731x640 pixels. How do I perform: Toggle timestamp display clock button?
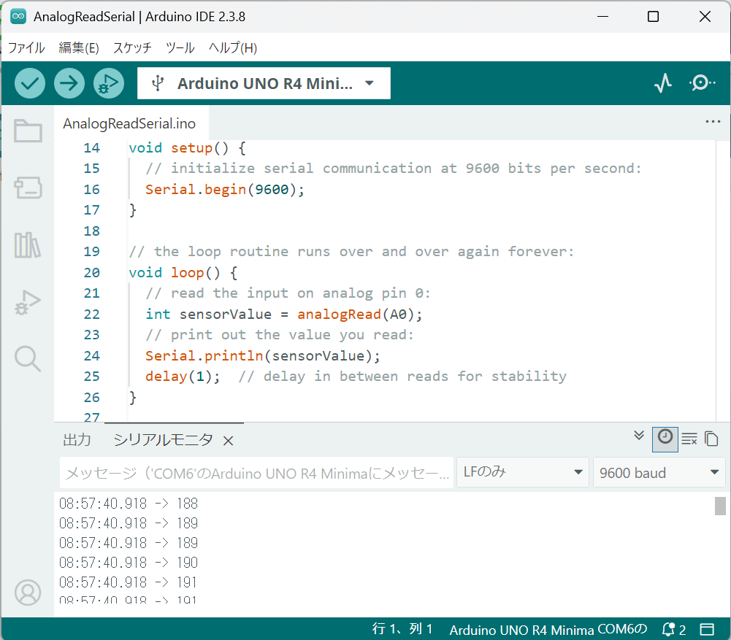[x=665, y=438]
